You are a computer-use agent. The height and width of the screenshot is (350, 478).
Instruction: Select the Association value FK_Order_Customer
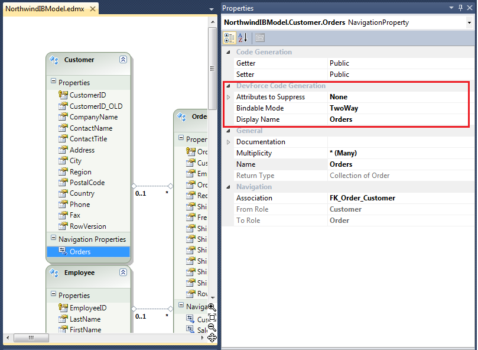tap(401, 198)
